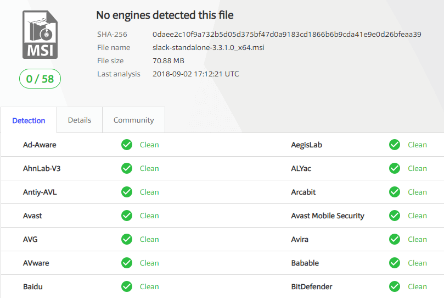Image resolution: width=444 pixels, height=298 pixels.
Task: Click the AegisLab engine name
Action: coord(306,145)
